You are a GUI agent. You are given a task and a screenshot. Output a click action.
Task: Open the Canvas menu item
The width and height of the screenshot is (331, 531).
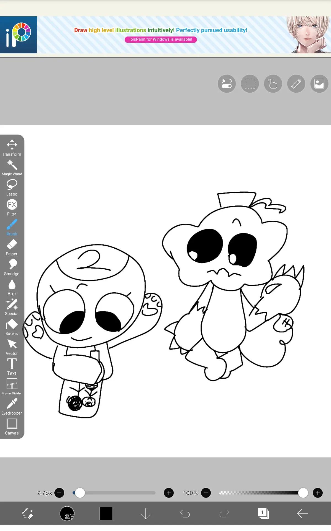click(x=12, y=426)
